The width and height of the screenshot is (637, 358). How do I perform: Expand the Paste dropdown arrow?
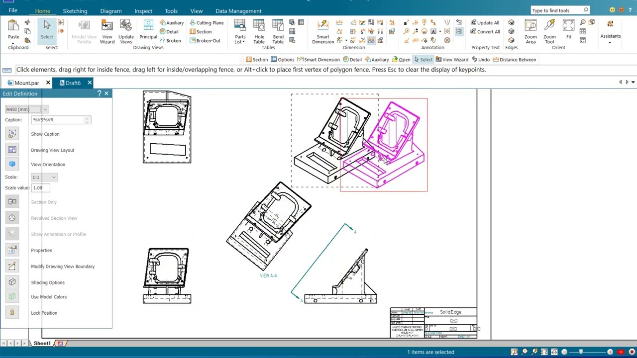13,42
